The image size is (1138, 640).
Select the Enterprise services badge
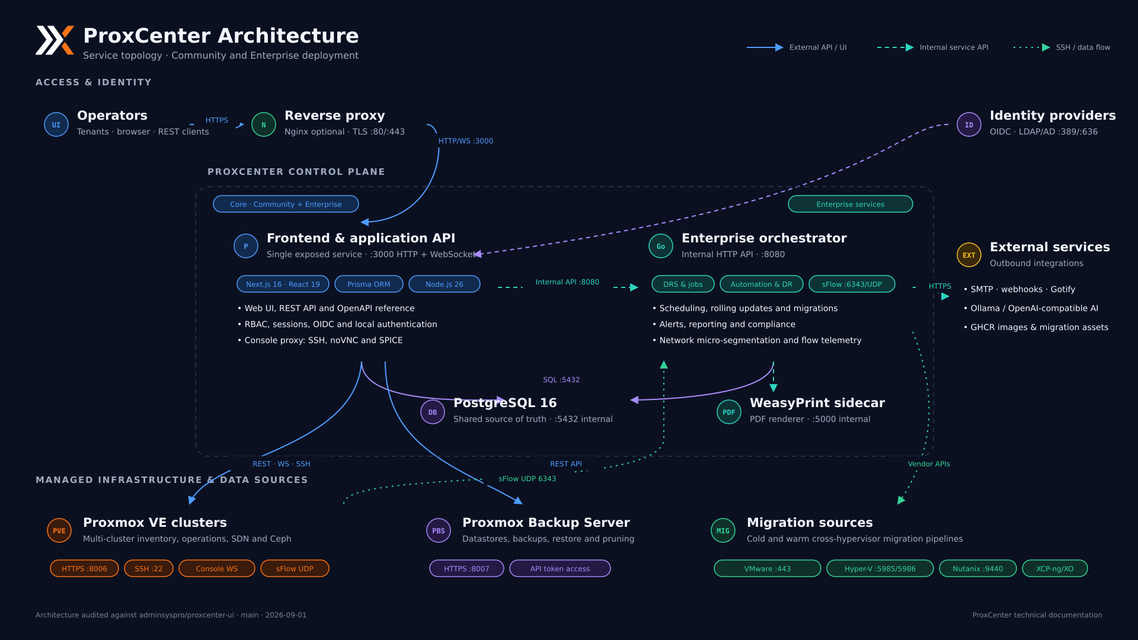click(x=851, y=204)
